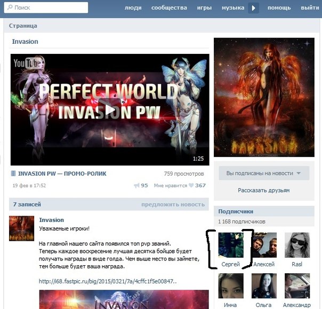Viewport: 322px width, 309px height.
Task: Click the Invasion page title
Action: point(25,42)
